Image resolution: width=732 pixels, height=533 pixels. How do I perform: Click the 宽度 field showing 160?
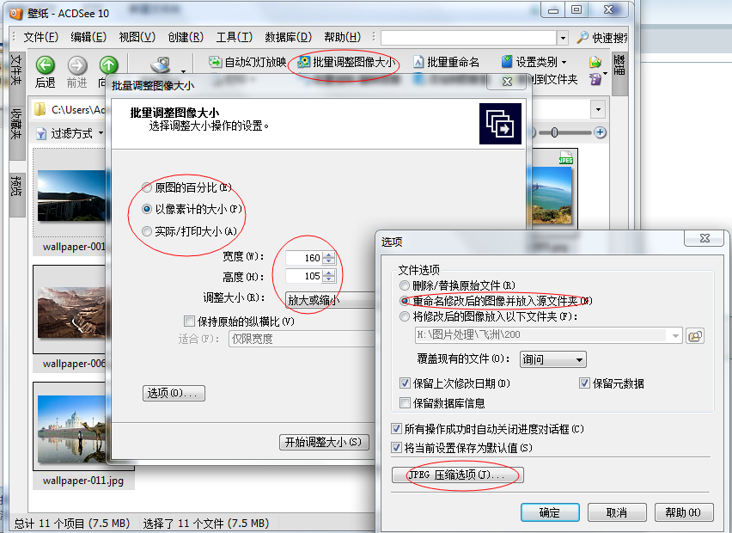click(304, 257)
